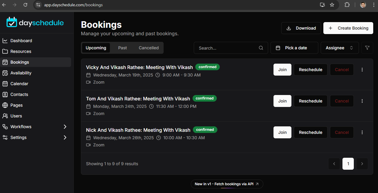Click Wednesday, March 19th, 2025 date

(x=123, y=75)
